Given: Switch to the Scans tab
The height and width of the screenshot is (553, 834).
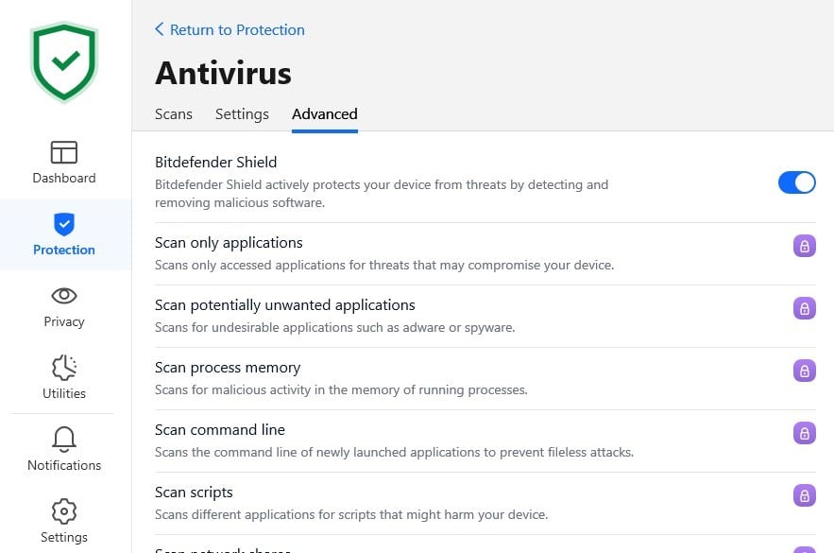Looking at the screenshot, I should 173,113.
